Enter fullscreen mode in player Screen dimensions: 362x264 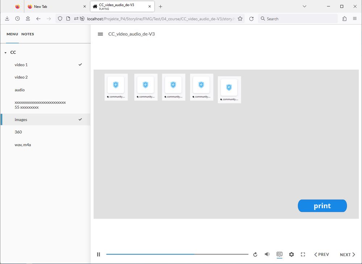(x=303, y=255)
